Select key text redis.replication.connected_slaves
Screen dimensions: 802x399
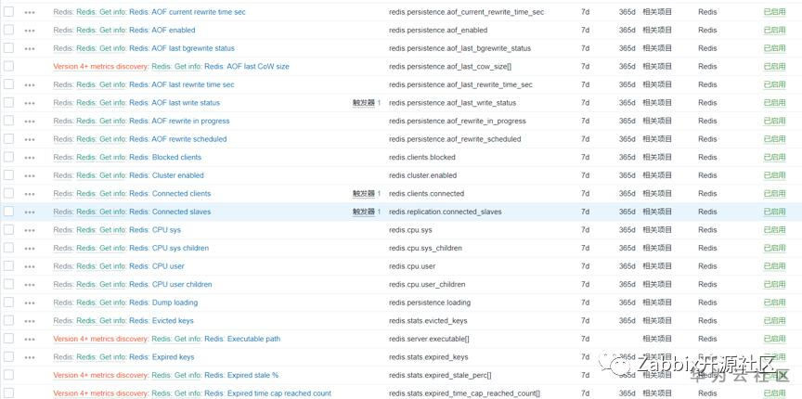pos(445,212)
